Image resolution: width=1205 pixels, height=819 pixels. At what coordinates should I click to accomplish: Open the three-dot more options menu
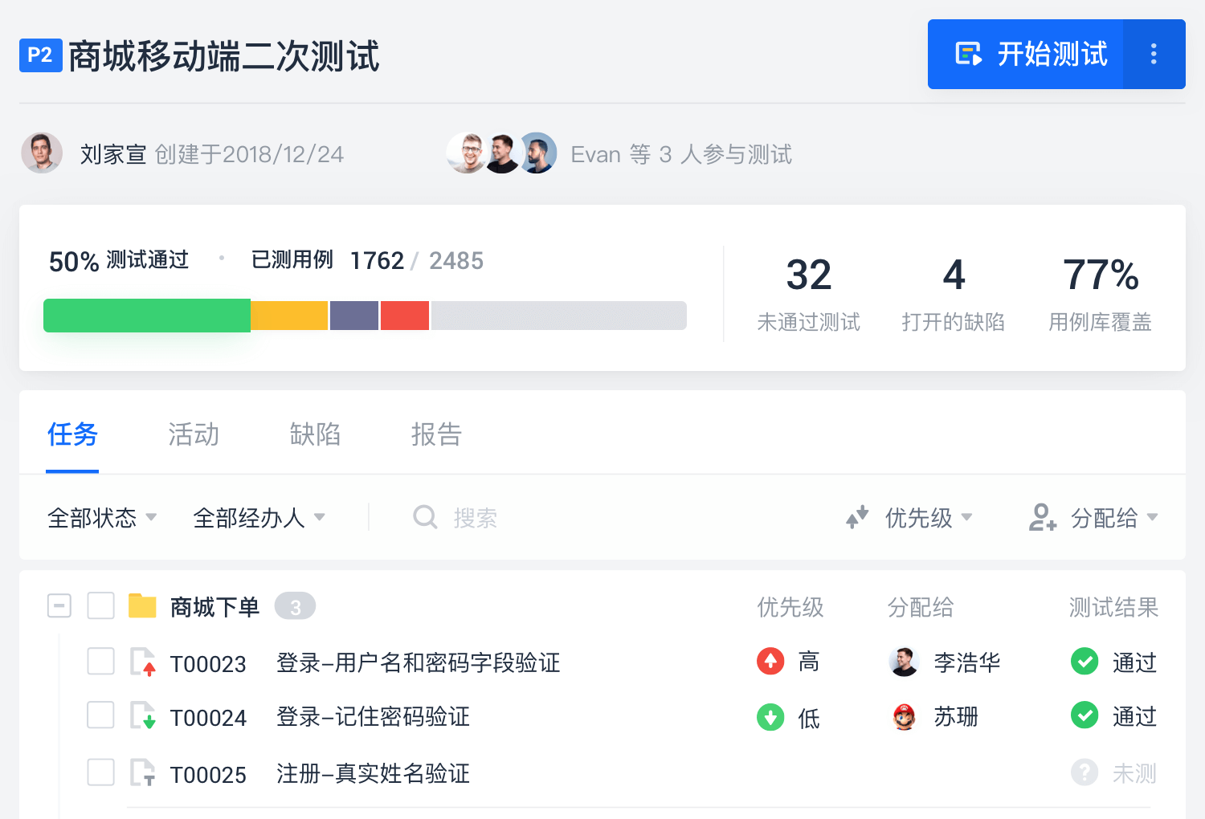click(1154, 54)
